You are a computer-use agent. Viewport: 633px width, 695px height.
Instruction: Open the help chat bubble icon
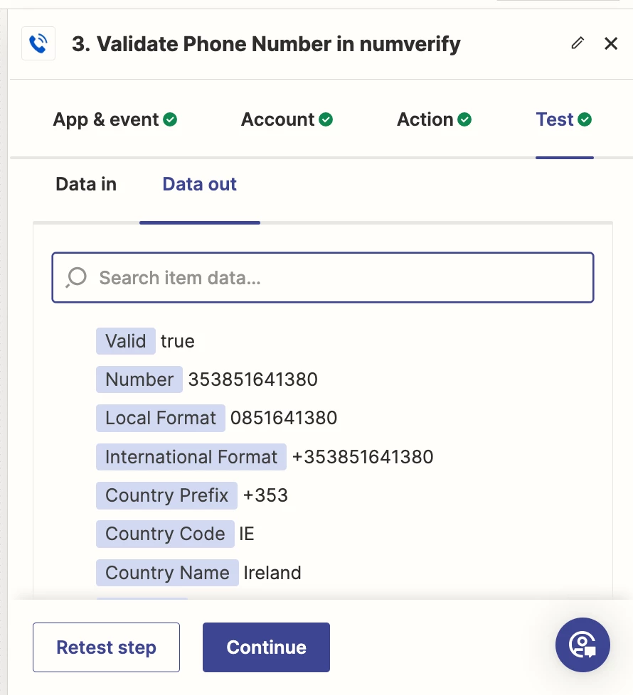pos(583,645)
